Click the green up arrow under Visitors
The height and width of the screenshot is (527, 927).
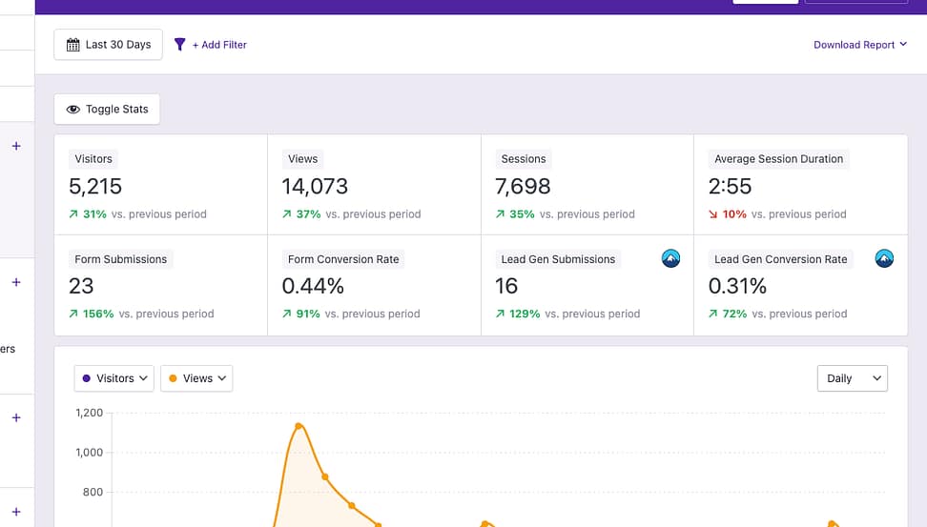[73, 214]
